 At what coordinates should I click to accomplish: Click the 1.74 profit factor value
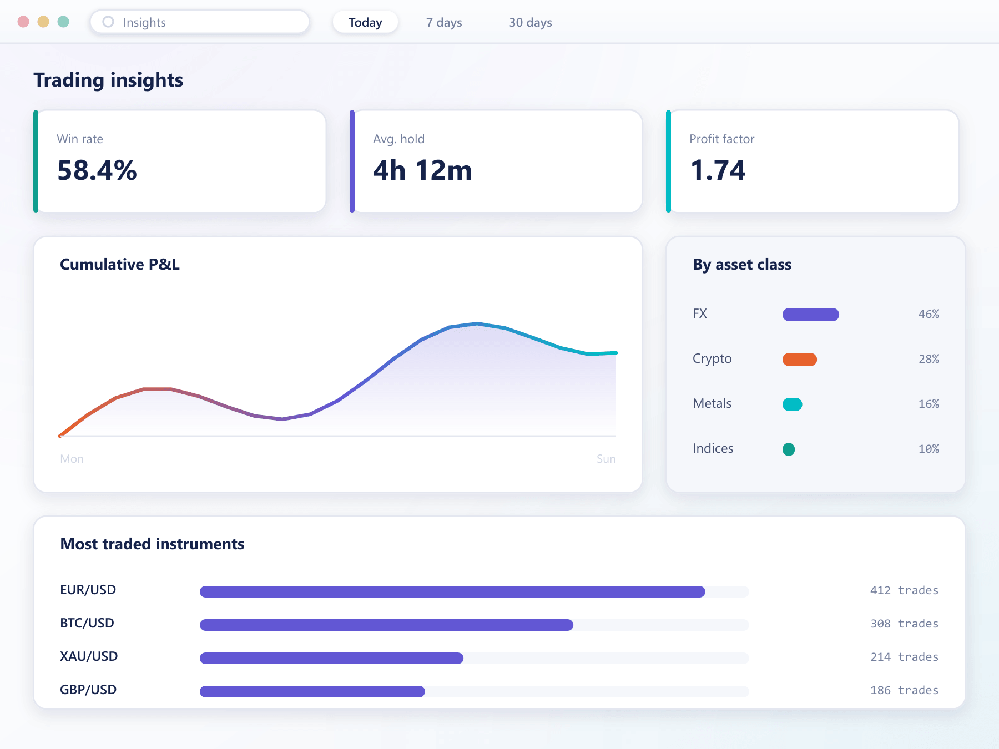coord(718,170)
